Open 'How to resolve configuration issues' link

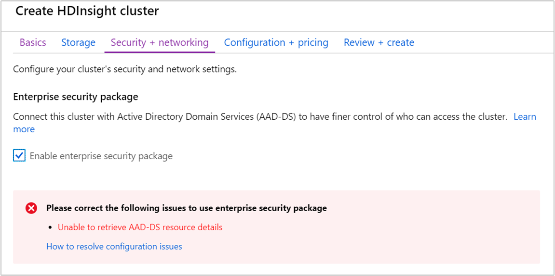[114, 246]
